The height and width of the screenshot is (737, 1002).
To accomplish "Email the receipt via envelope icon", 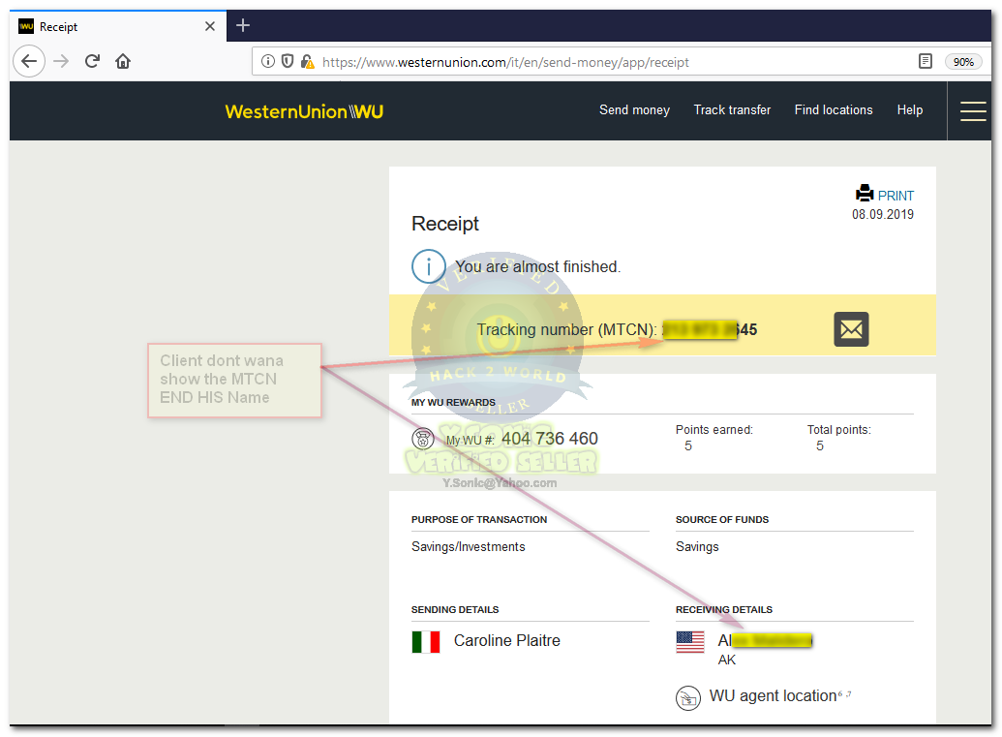I will (851, 329).
